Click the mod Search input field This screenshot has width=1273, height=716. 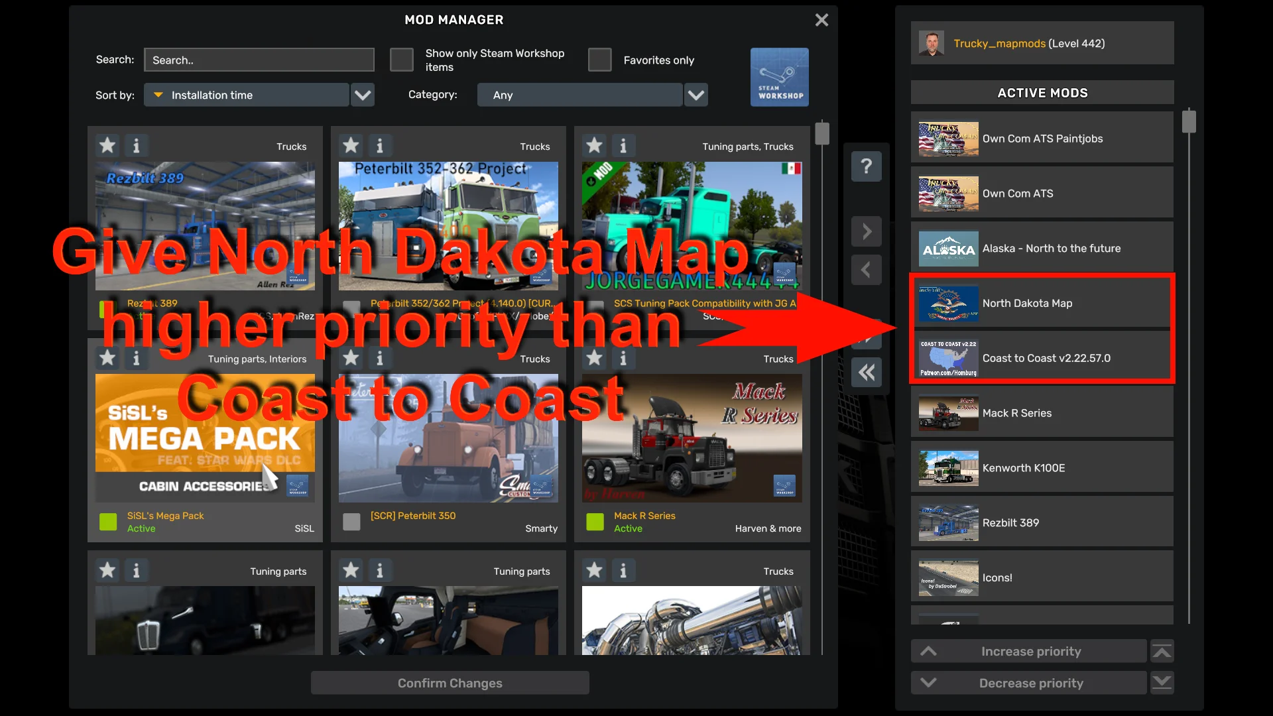[x=259, y=60]
